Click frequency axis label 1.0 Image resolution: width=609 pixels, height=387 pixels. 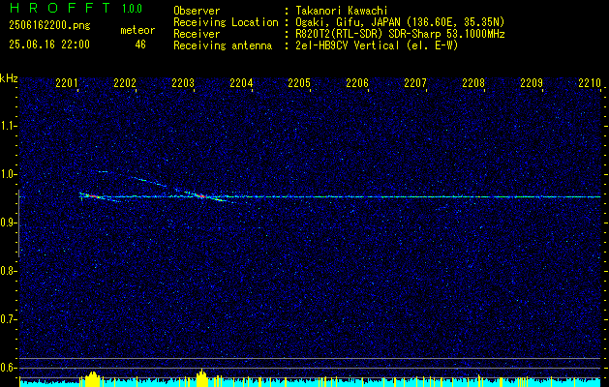[x=9, y=174]
